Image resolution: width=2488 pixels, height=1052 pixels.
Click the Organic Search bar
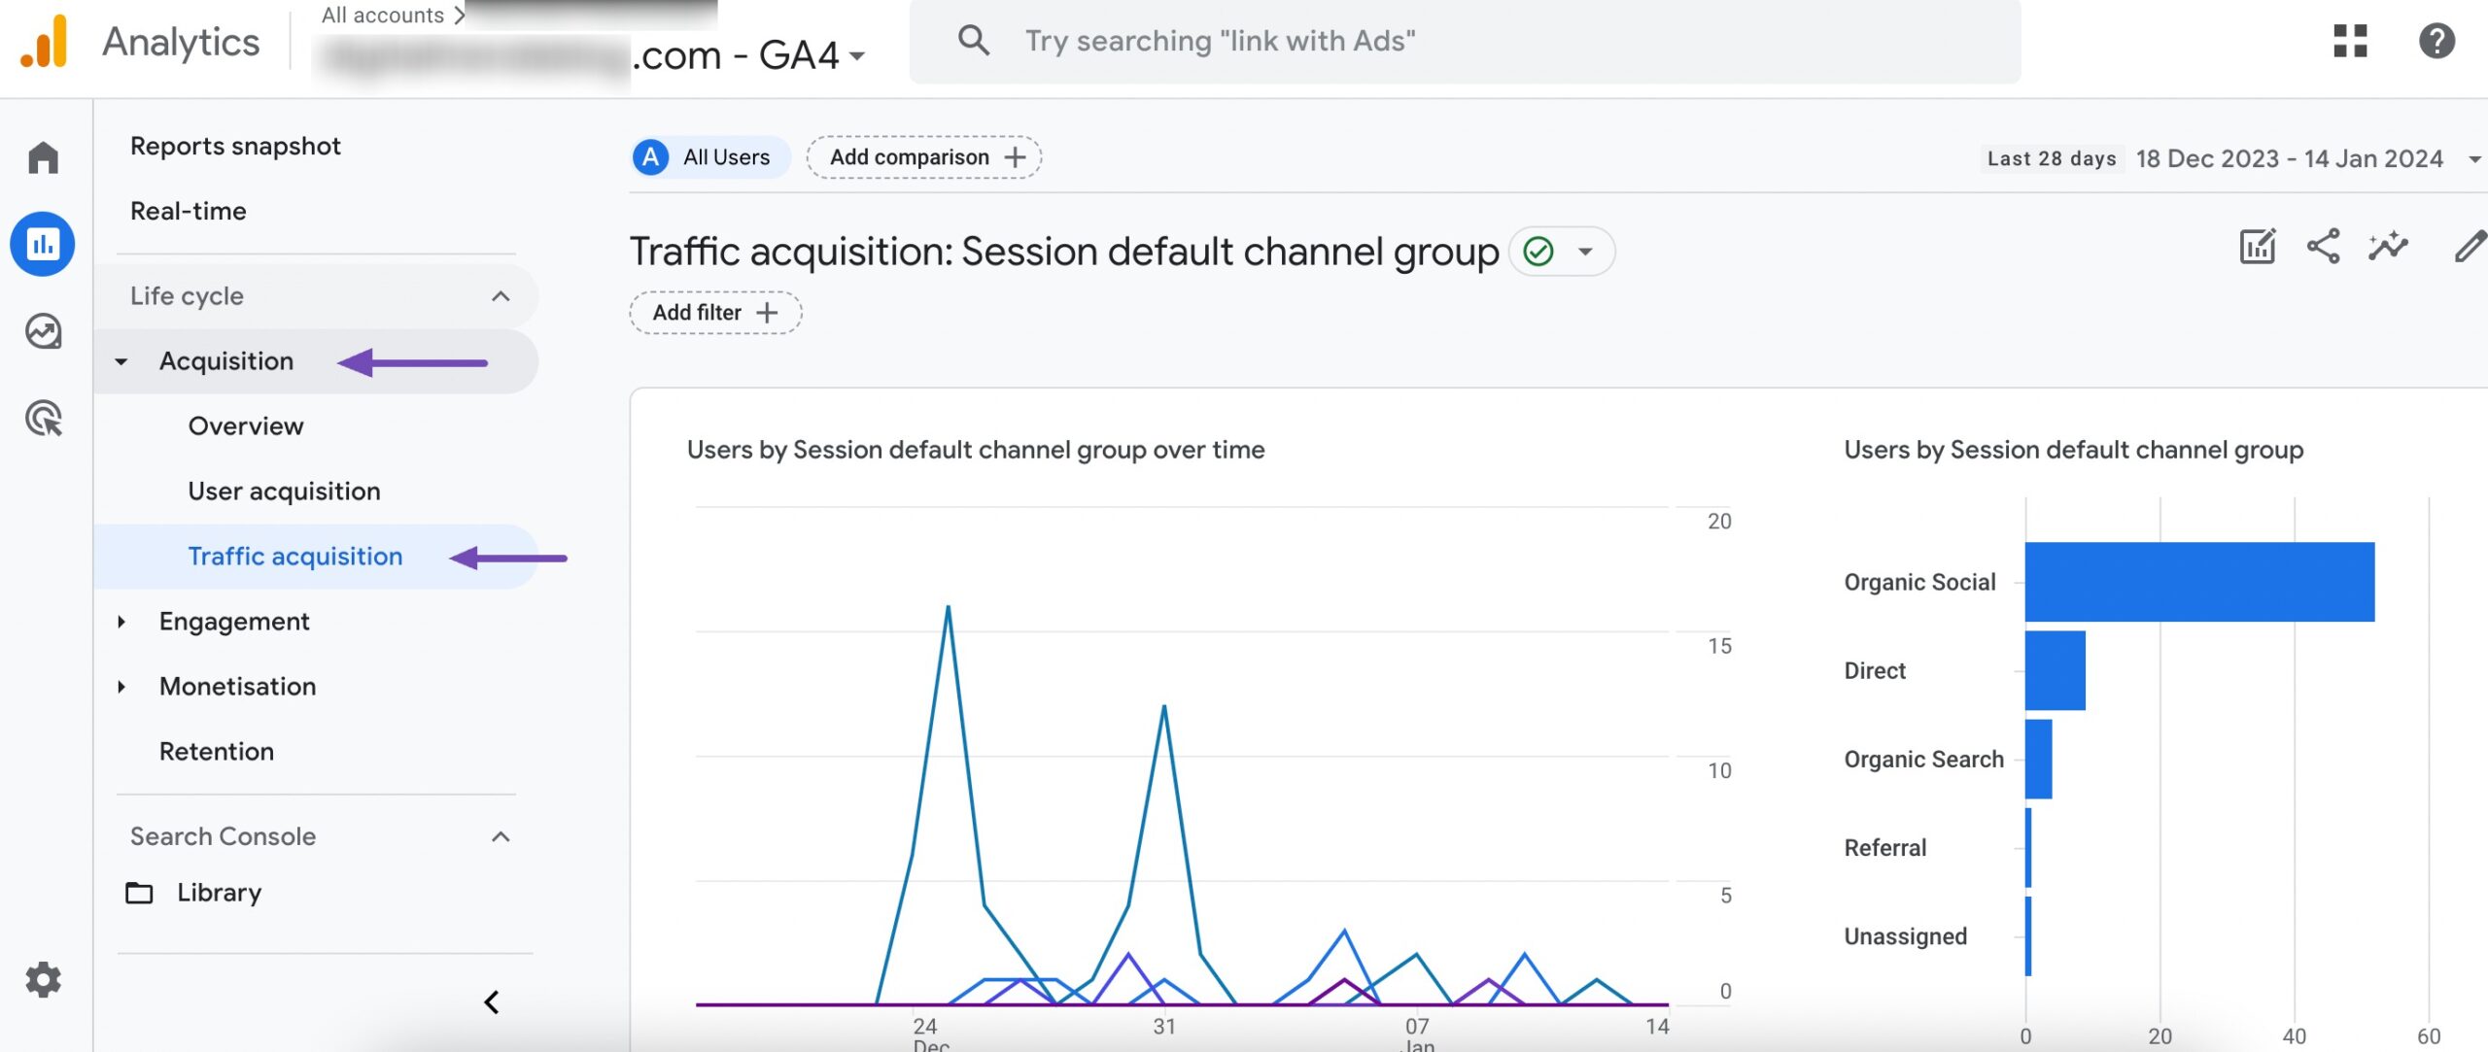click(2039, 759)
